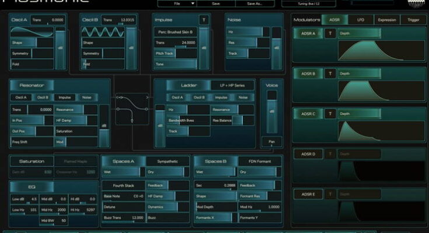The height and width of the screenshot is (233, 429).
Task: Toggle the Saturation module on
Action: [x=32, y=161]
